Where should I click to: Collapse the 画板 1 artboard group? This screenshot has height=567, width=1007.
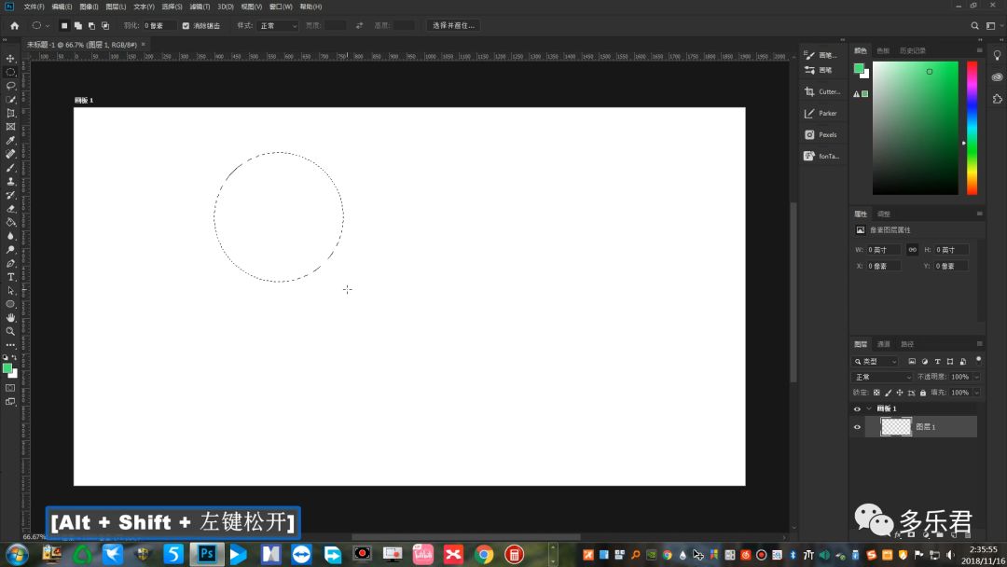869,408
